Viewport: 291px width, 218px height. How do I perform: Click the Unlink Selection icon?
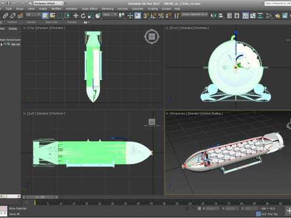click(x=13, y=16)
